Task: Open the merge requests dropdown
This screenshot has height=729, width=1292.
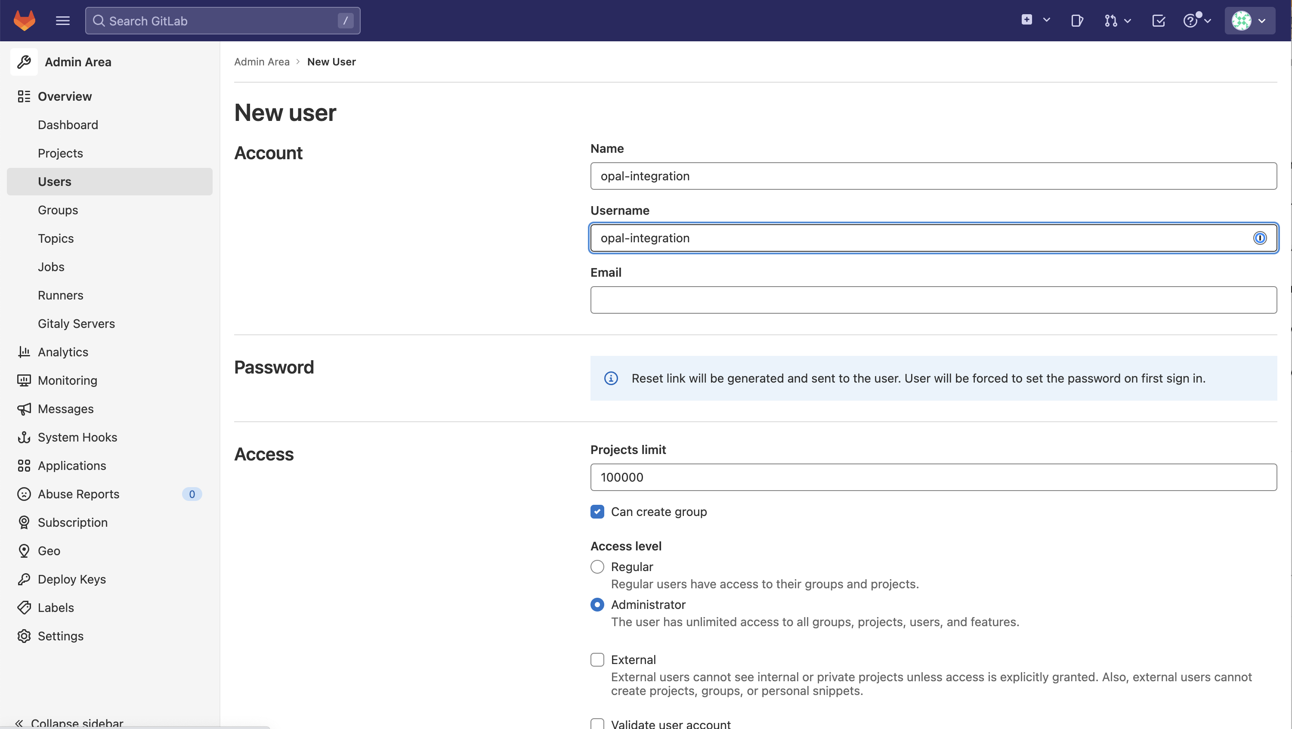Action: tap(1117, 21)
